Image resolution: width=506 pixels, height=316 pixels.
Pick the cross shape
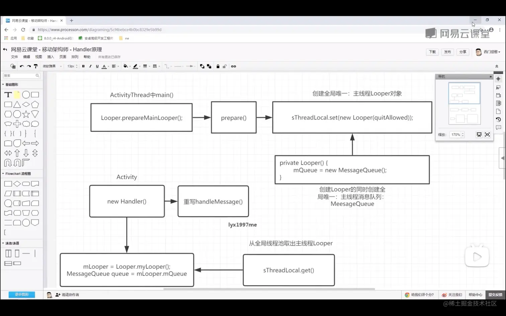(x=17, y=124)
